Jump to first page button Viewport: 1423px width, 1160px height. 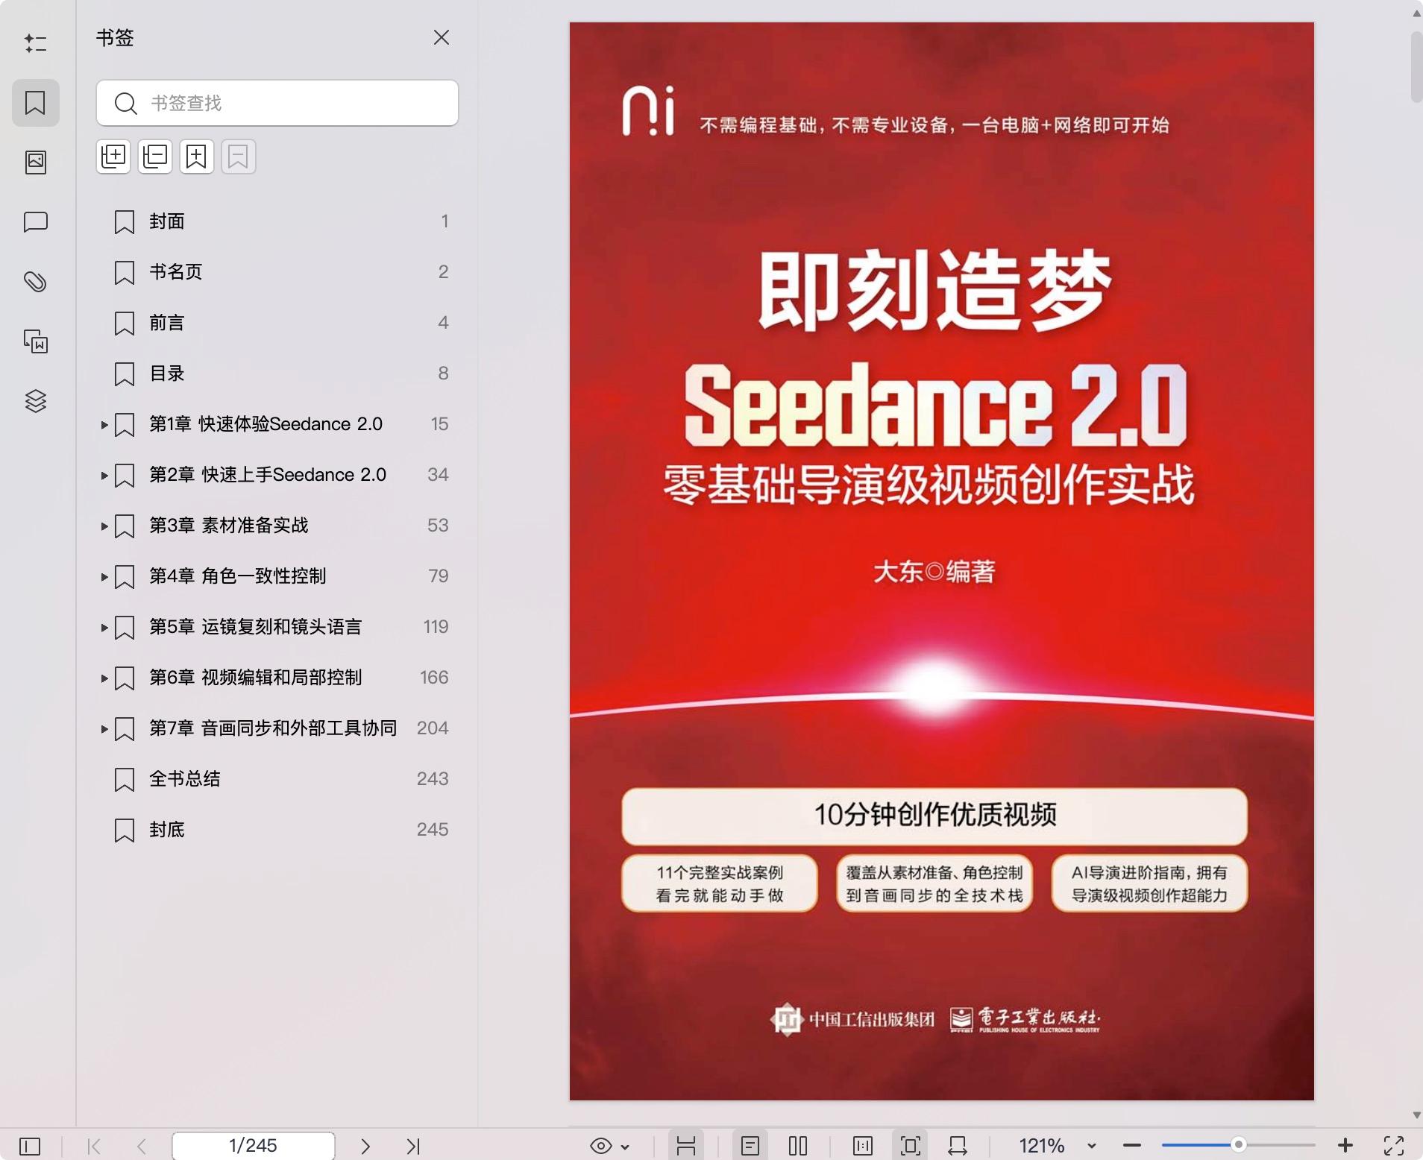pos(94,1146)
